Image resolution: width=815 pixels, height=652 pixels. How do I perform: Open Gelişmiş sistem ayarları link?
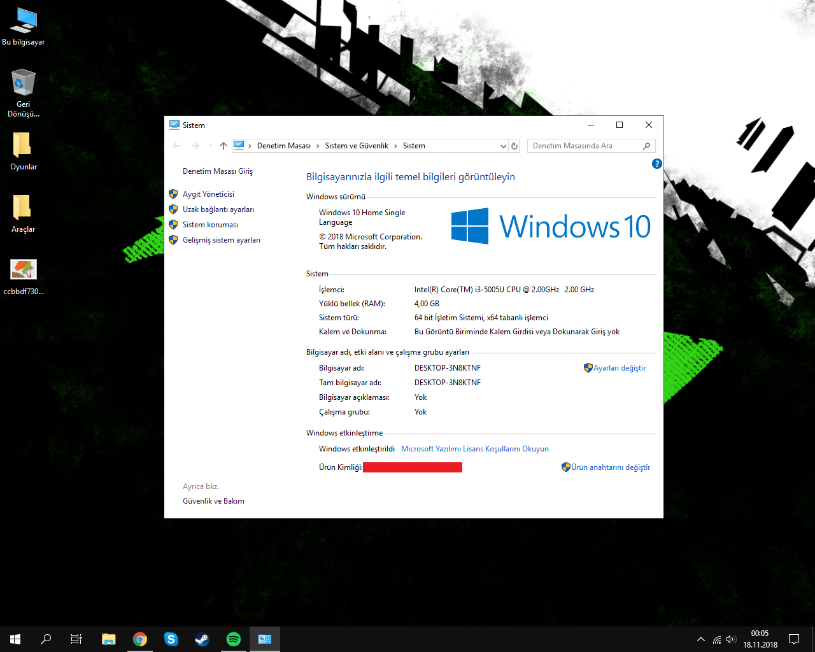[x=222, y=240]
